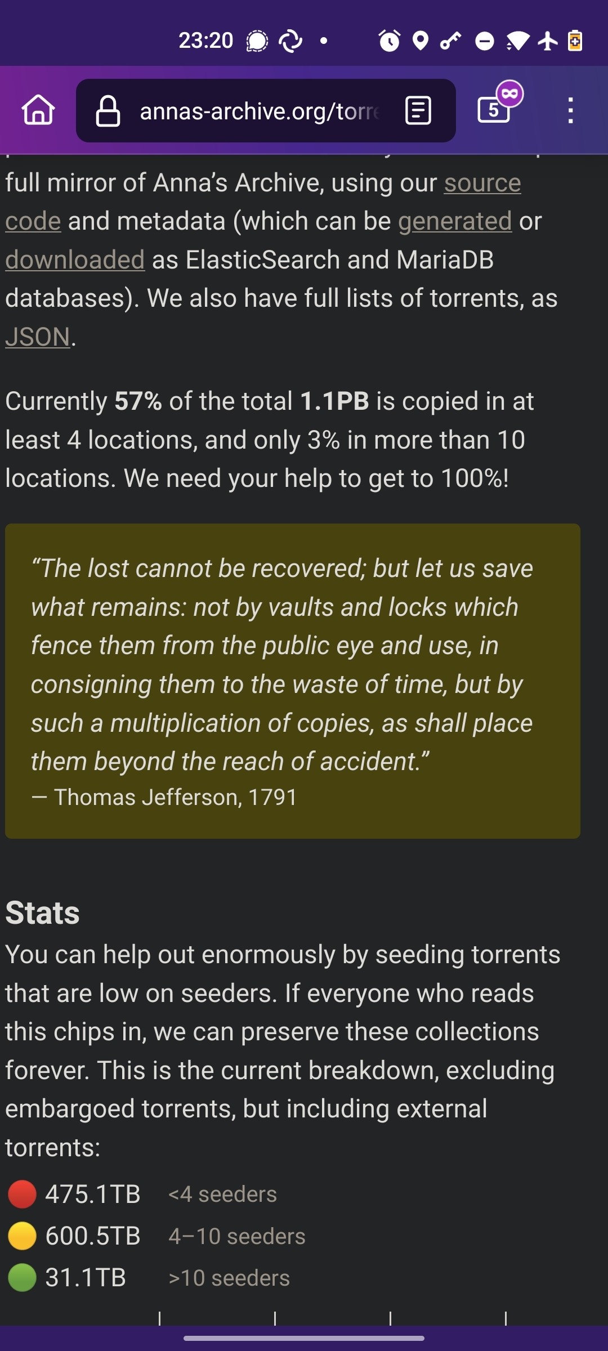Open reader mode from address bar
Screen dimensions: 608x1351
tap(418, 110)
